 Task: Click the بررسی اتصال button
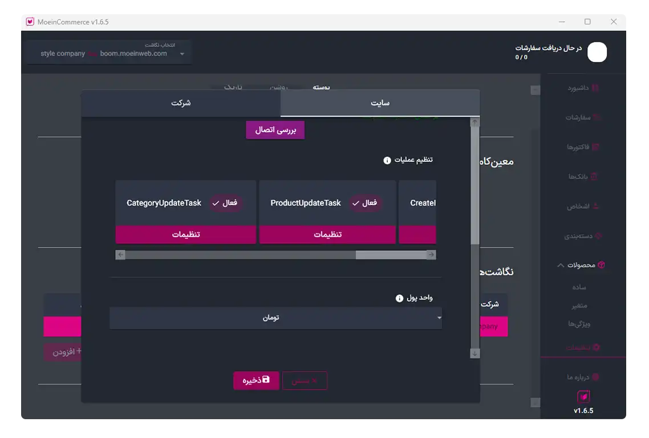pos(275,130)
